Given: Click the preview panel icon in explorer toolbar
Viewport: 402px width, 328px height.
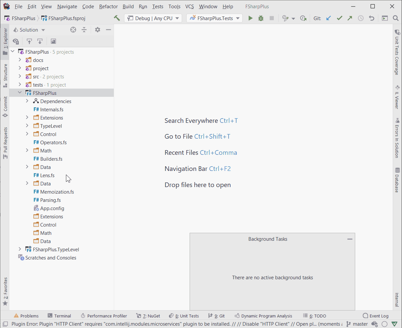Looking at the screenshot, I should pos(53,41).
